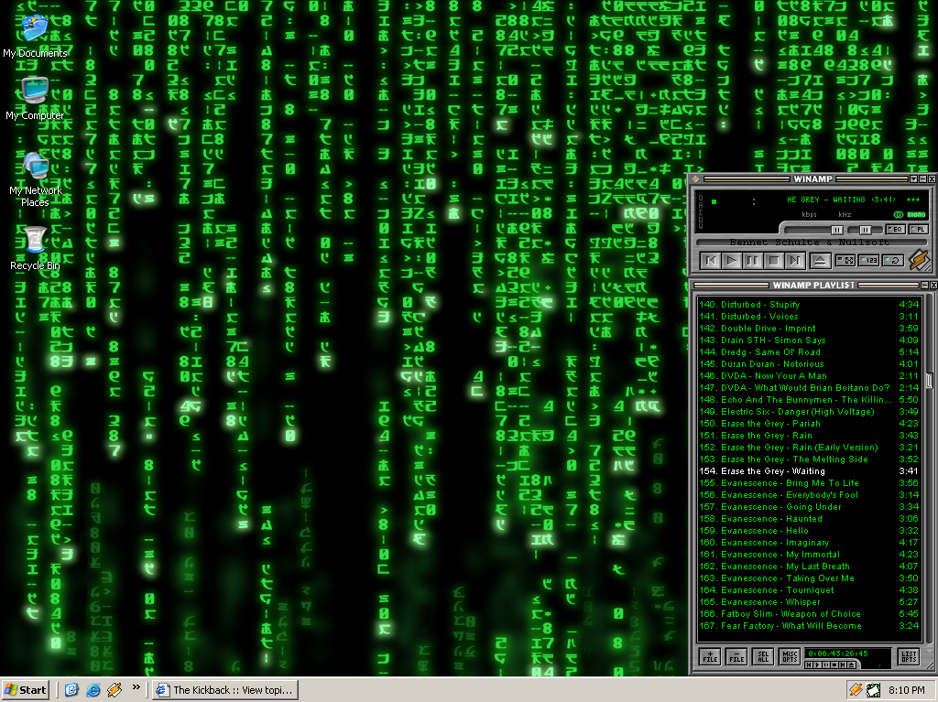The image size is (938, 702).
Task: Click the Winamp previous track button
Action: [x=711, y=260]
